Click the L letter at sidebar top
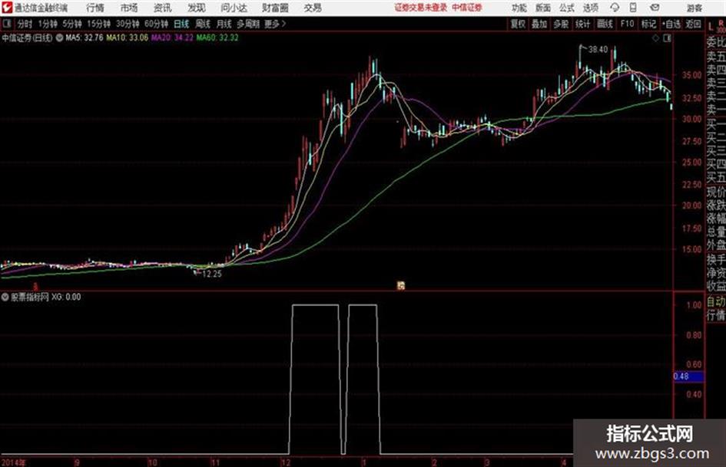 [x=711, y=27]
